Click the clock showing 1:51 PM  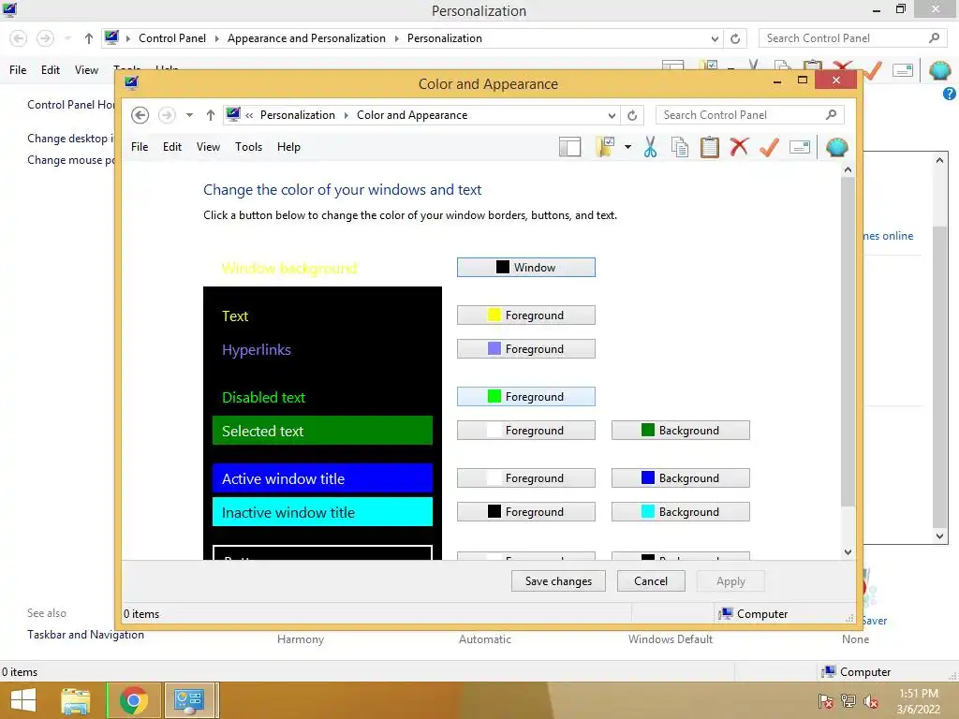pos(919,694)
